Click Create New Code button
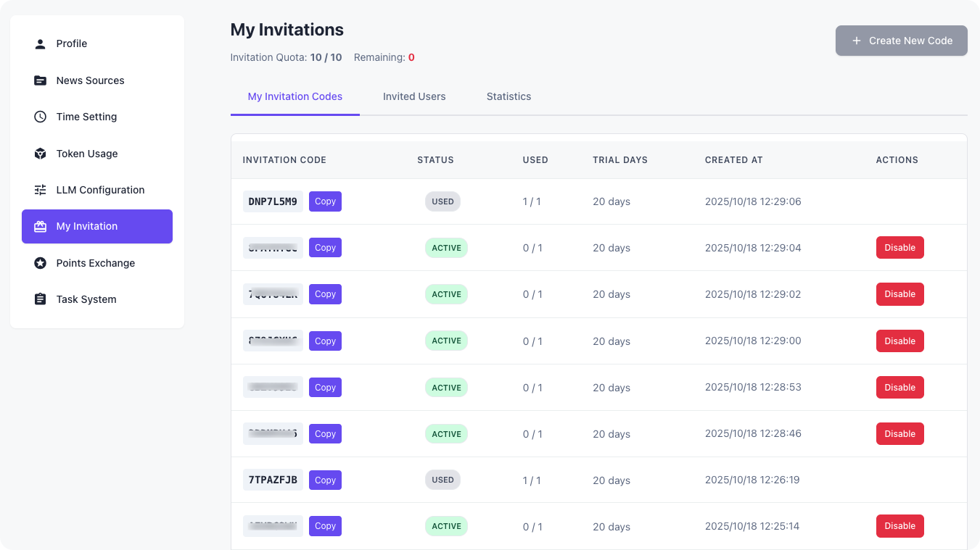 click(x=902, y=41)
